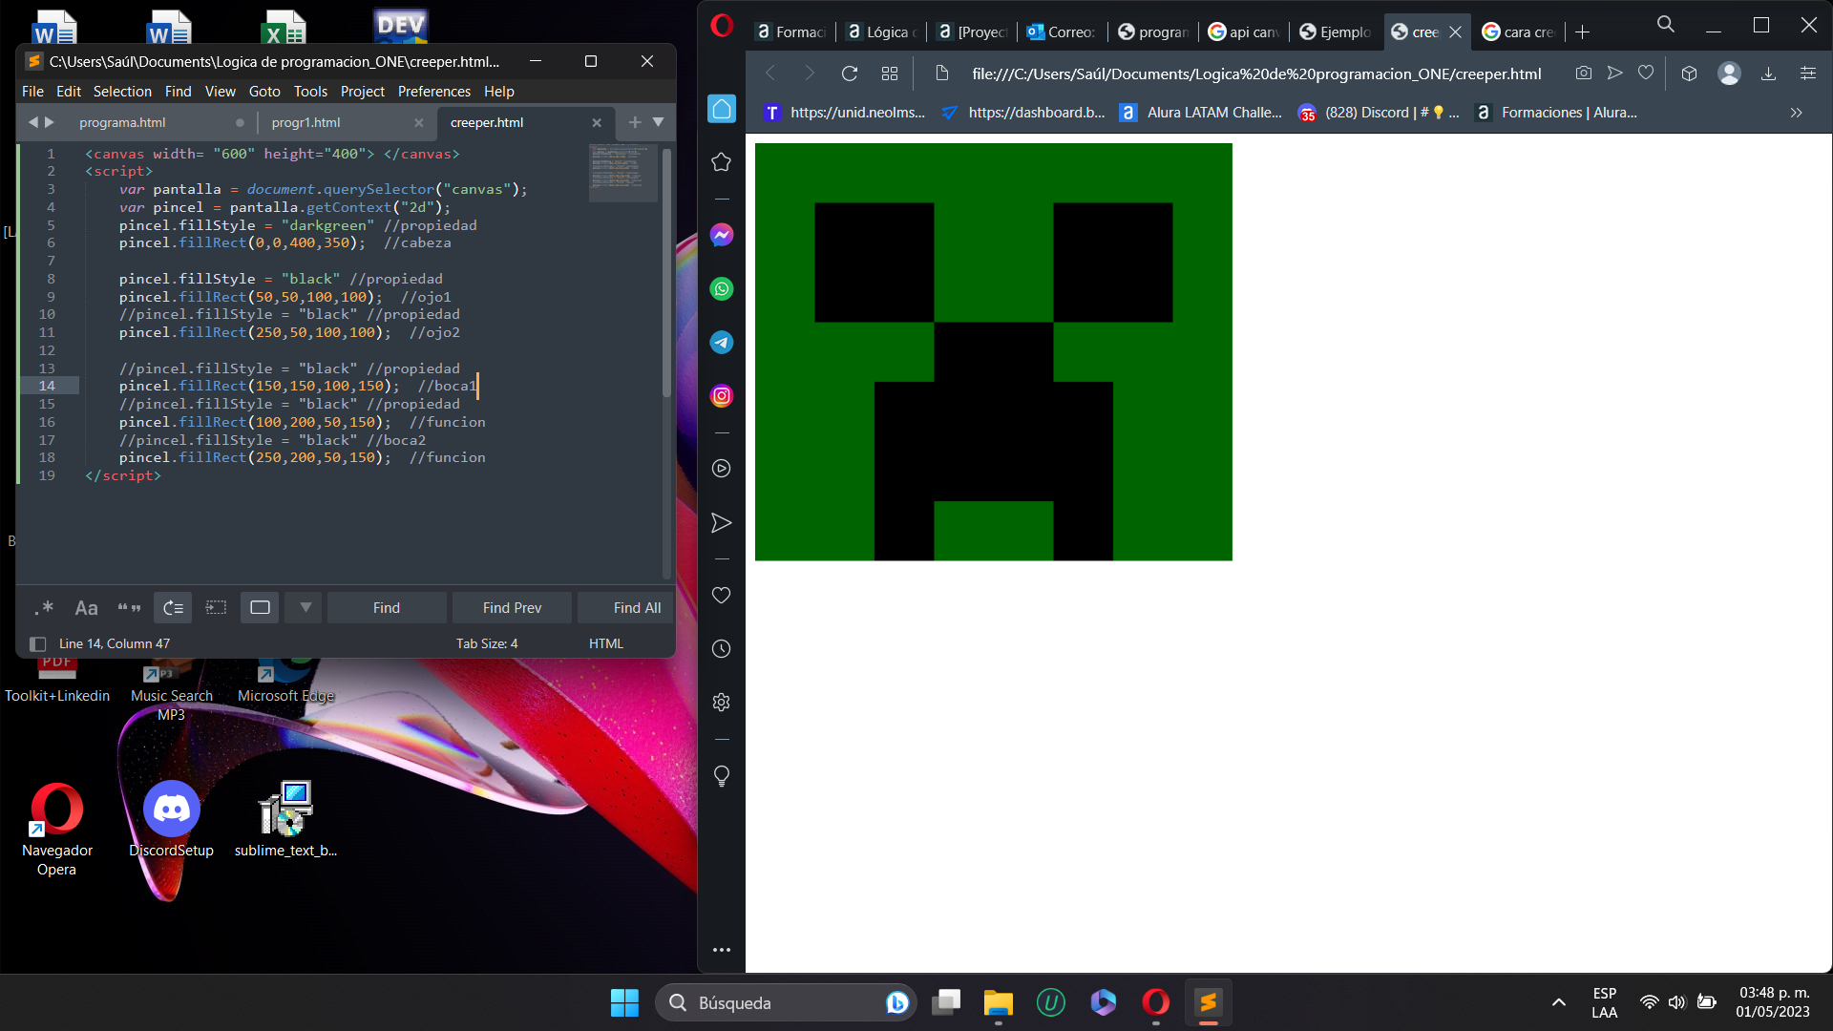Add new Sublime tab with plus

click(x=635, y=122)
